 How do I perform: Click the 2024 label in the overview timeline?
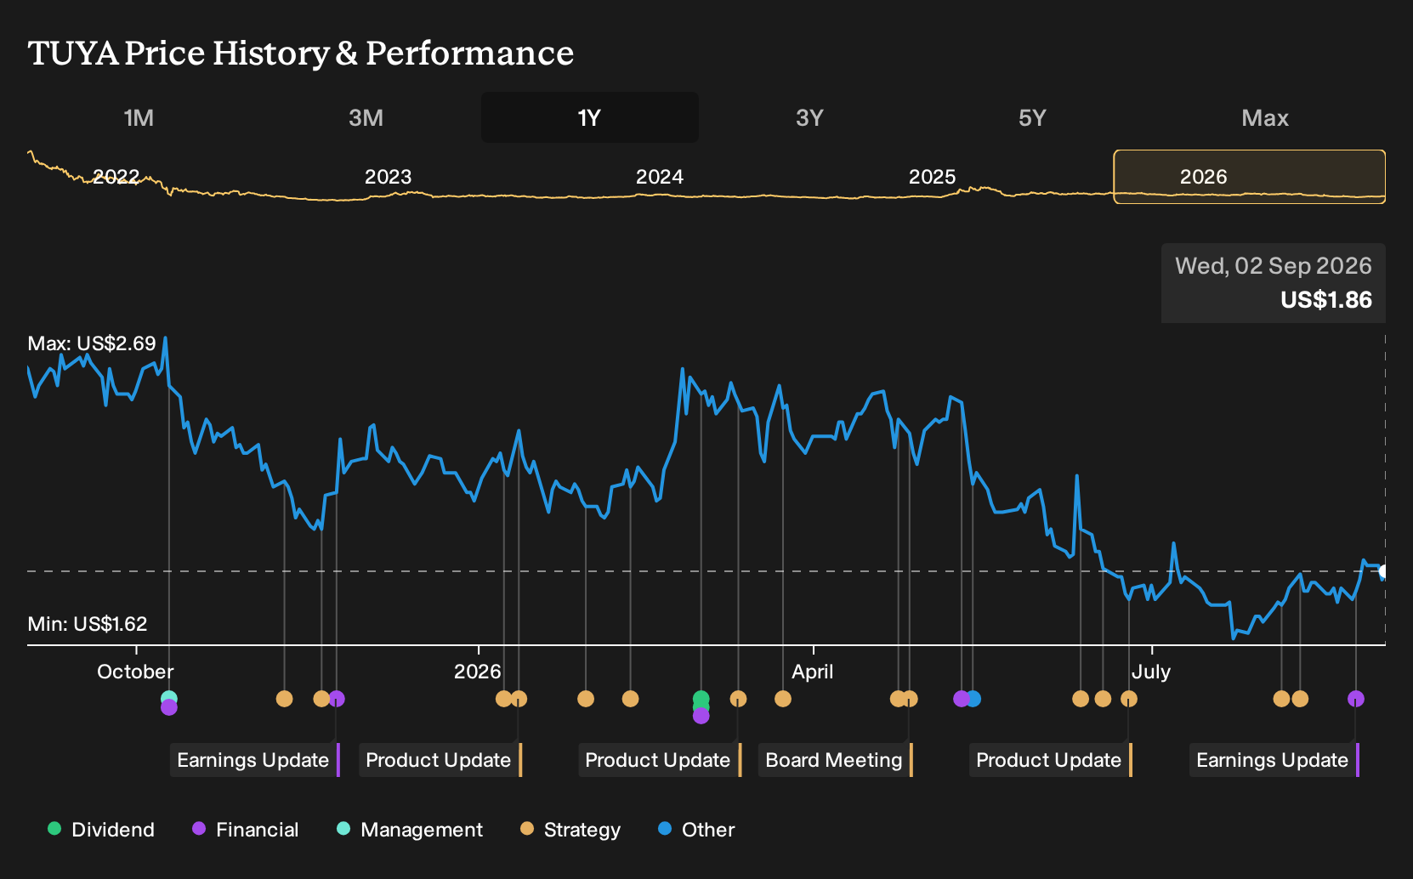pos(660,177)
